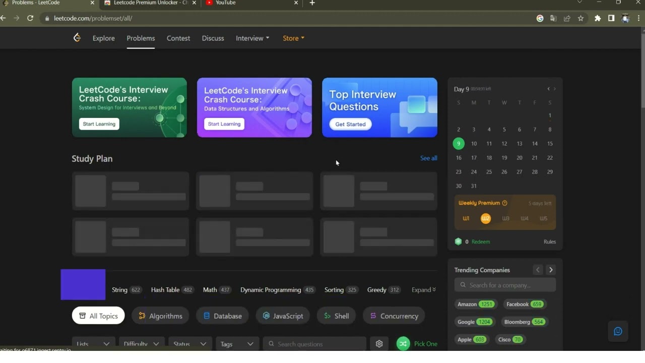Open See all study plans link

(429, 158)
